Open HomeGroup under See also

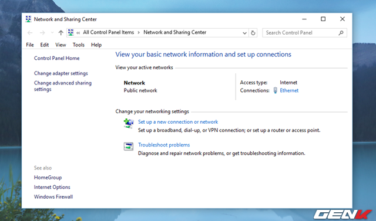click(48, 178)
